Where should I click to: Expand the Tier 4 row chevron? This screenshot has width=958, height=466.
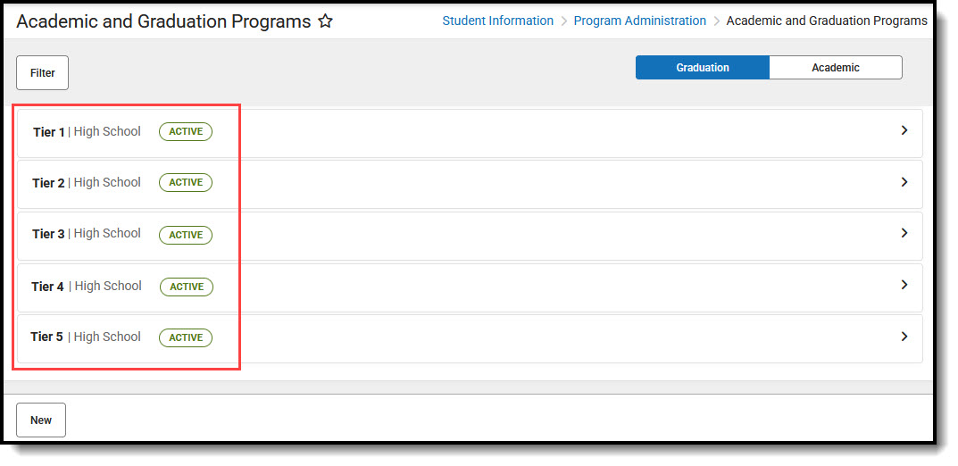click(x=904, y=285)
